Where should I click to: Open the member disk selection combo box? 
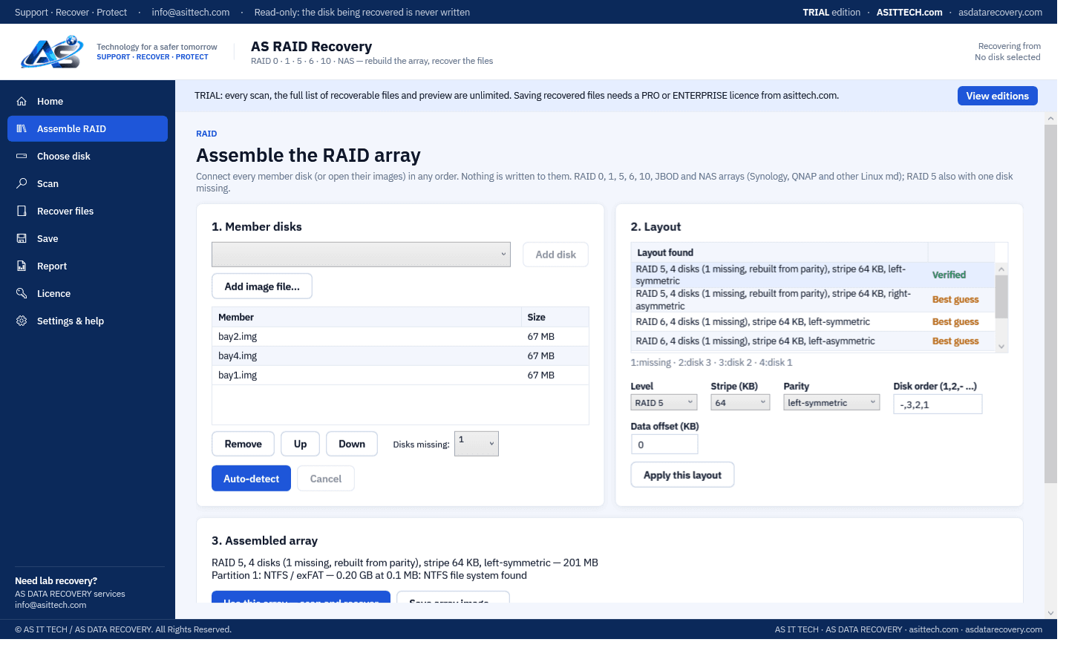(x=361, y=254)
